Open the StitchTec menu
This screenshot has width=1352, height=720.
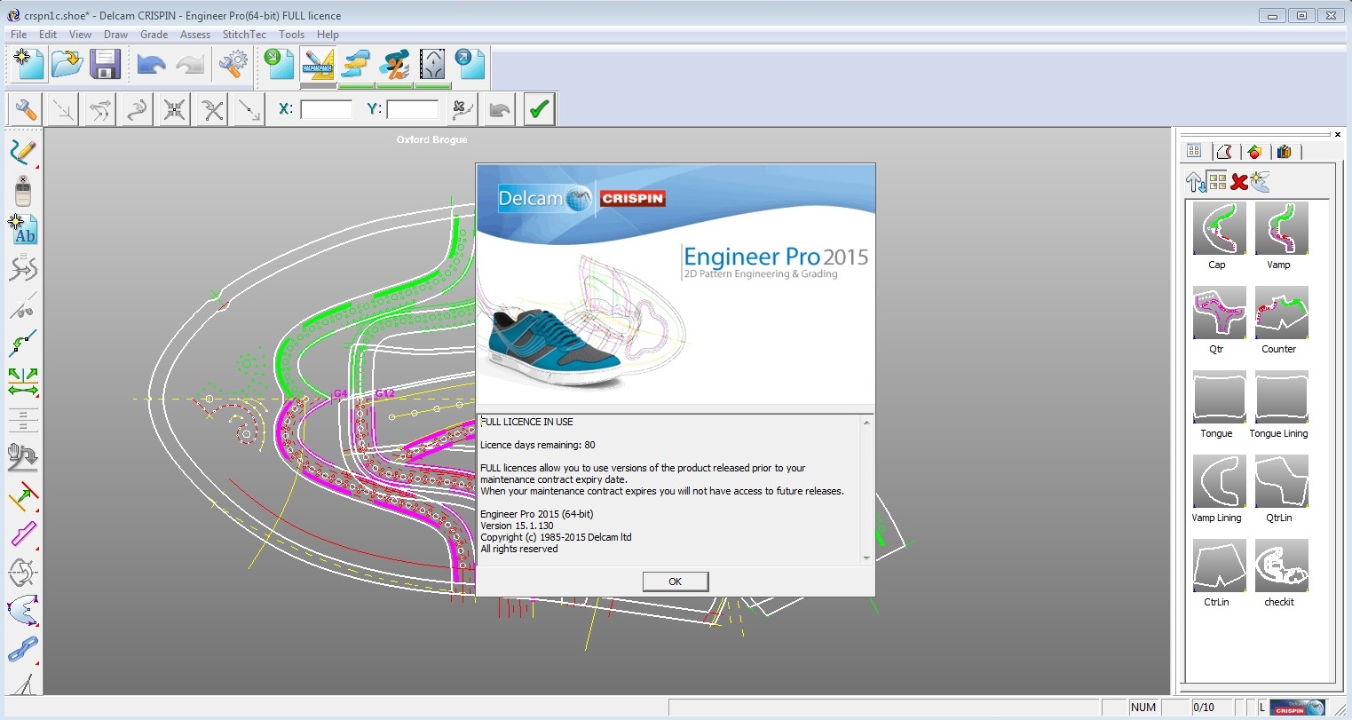pyautogui.click(x=244, y=35)
